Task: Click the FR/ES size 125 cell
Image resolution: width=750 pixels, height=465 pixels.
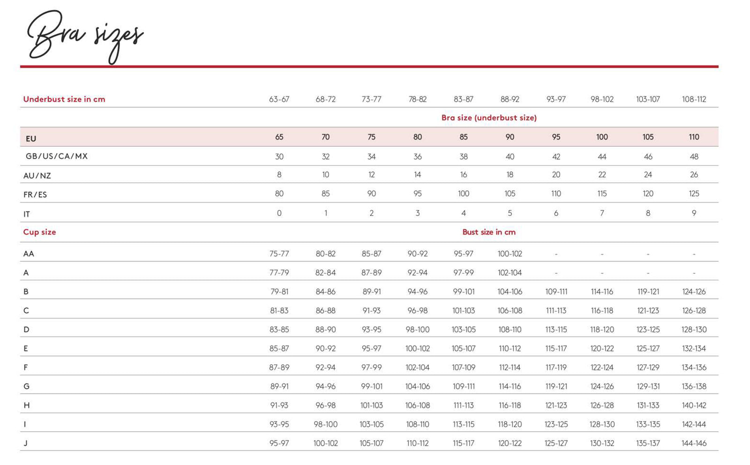Action: pos(694,194)
